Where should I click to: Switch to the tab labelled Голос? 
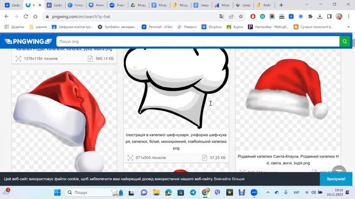(x=75, y=5)
